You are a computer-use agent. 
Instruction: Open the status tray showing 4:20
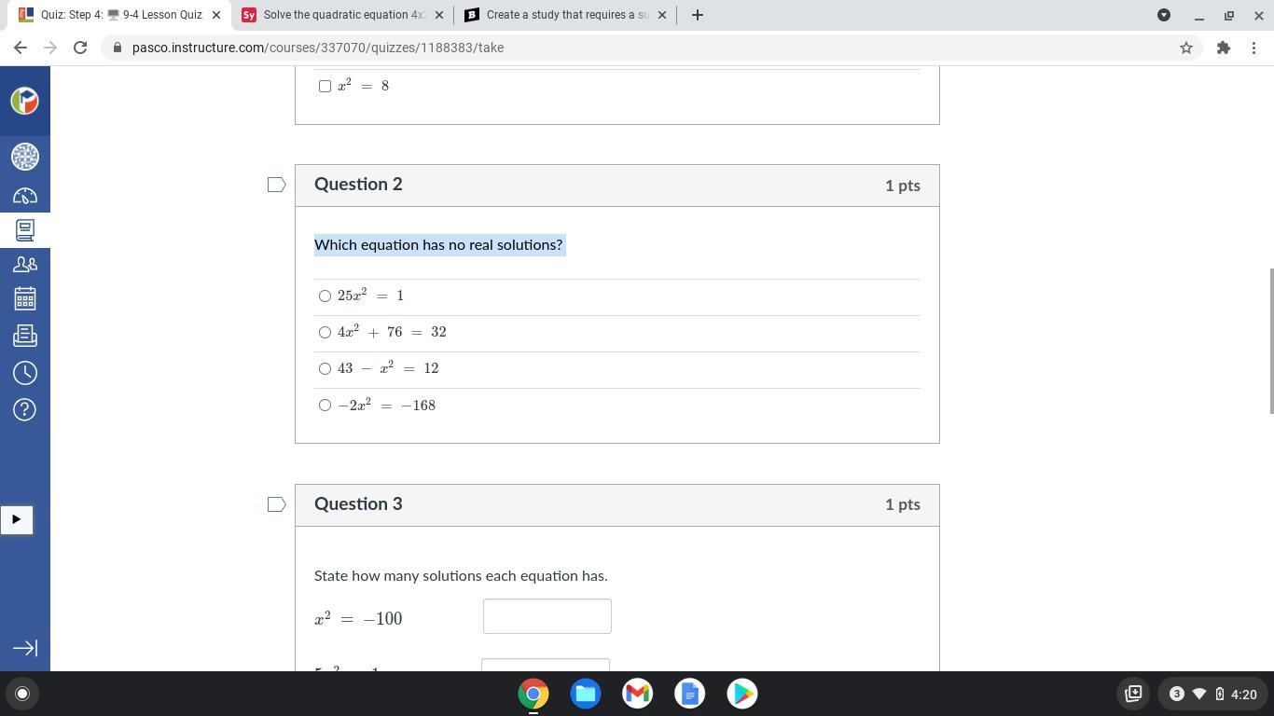[x=1212, y=694]
